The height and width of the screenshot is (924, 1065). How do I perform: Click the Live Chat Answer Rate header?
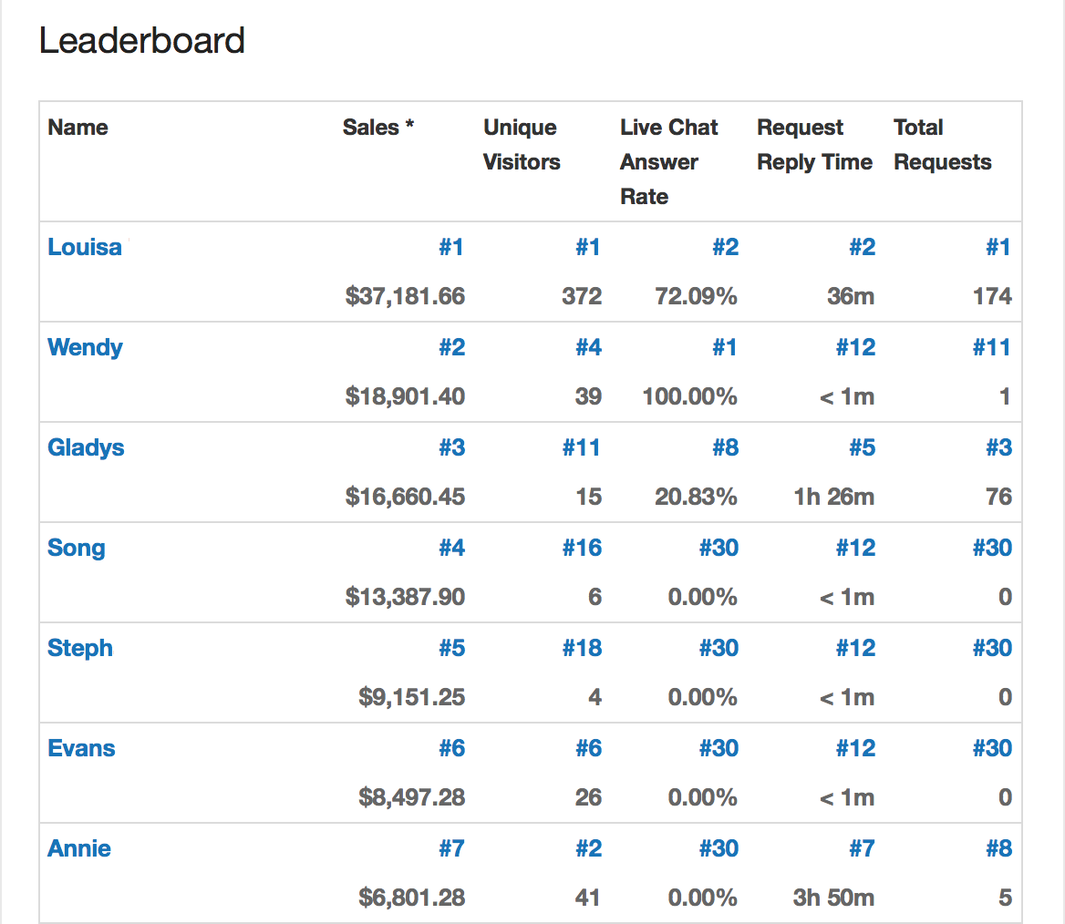point(668,161)
